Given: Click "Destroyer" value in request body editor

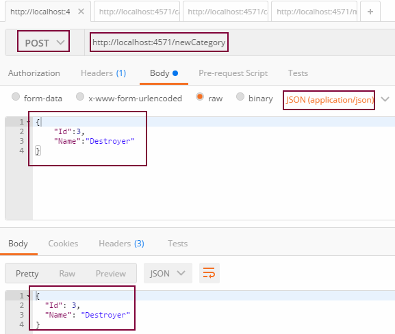Looking at the screenshot, I should [110, 141].
